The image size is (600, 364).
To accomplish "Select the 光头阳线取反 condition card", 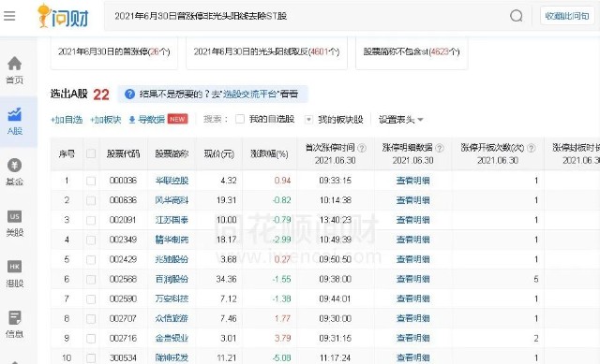I will 266,52.
